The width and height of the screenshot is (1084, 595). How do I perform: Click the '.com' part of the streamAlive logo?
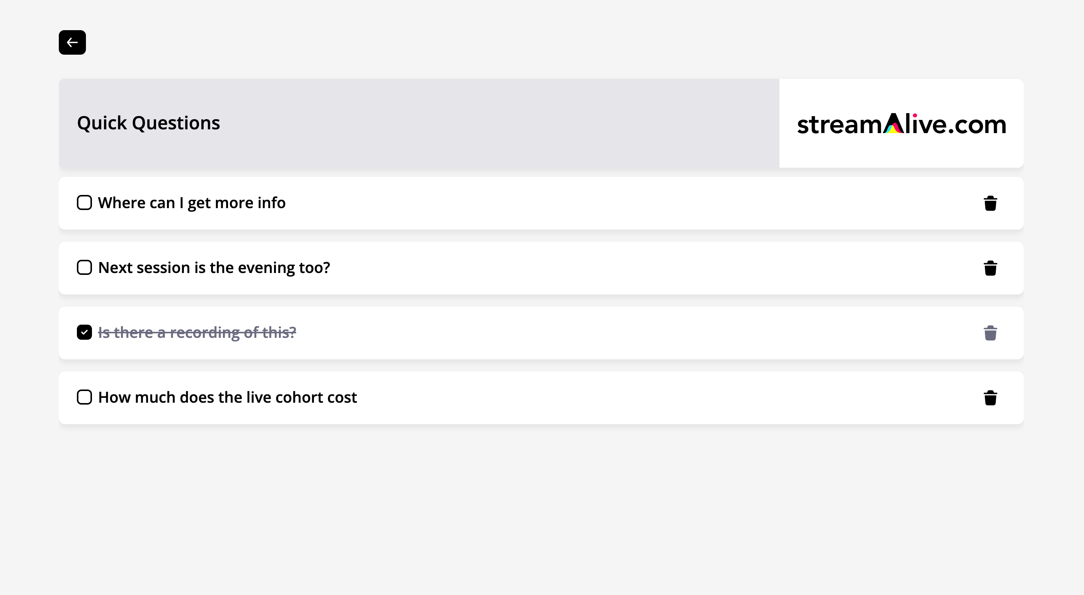click(x=977, y=125)
